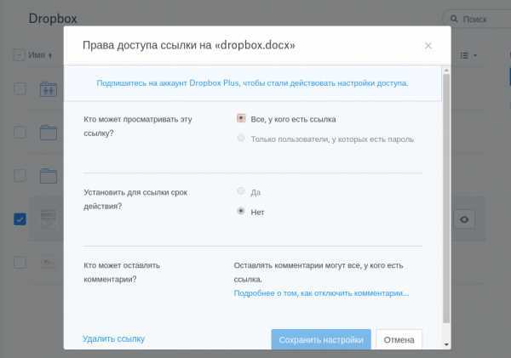Image resolution: width=511 pixels, height=358 pixels.
Task: Tick the checkbox of the last file row
Action: pos(20,262)
